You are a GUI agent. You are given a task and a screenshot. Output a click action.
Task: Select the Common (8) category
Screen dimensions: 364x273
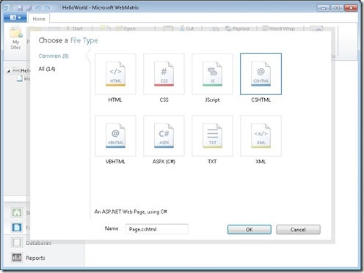tap(54, 56)
